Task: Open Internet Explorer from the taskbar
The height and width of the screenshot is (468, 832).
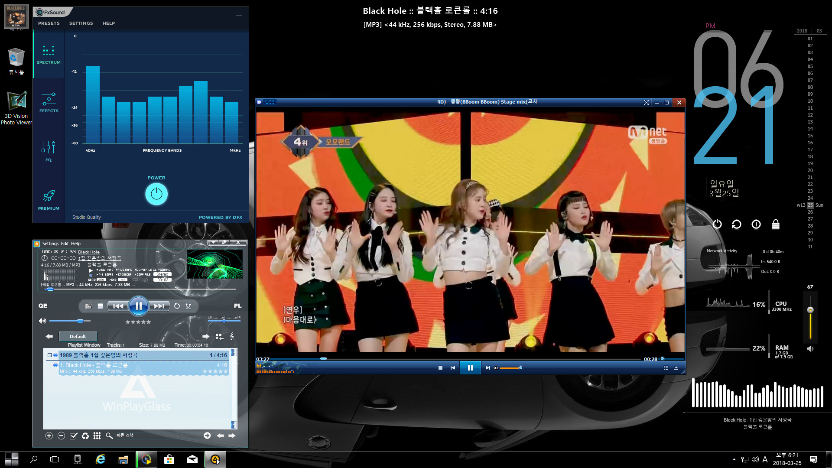Action: click(x=101, y=459)
